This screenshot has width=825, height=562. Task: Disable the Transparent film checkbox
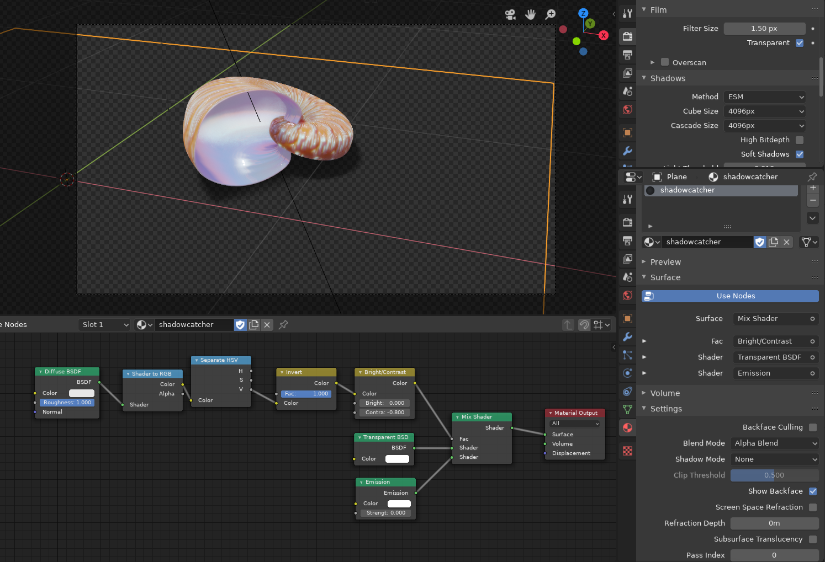pos(800,43)
